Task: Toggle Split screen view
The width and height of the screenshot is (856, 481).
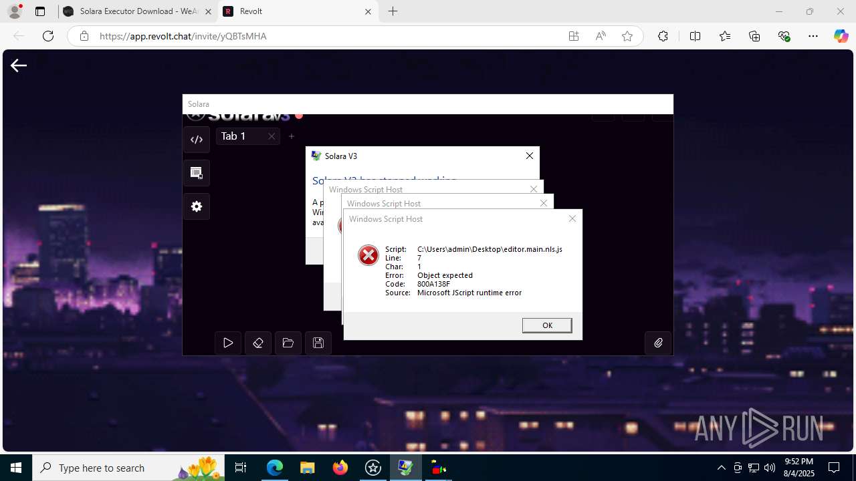Action: pyautogui.click(x=695, y=36)
